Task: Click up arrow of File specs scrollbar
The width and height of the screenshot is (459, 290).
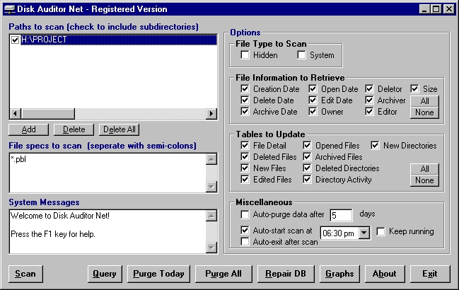Action: pyautogui.click(x=211, y=159)
